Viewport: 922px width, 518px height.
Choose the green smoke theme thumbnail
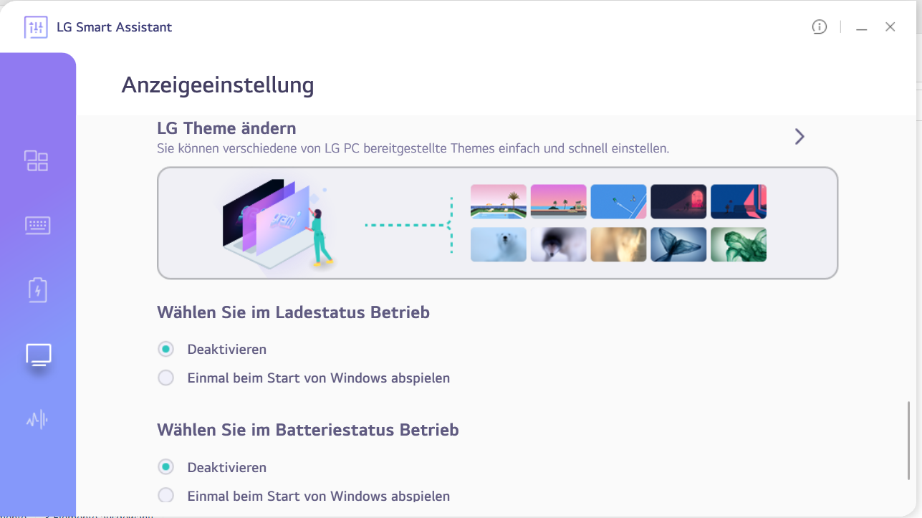tap(739, 244)
